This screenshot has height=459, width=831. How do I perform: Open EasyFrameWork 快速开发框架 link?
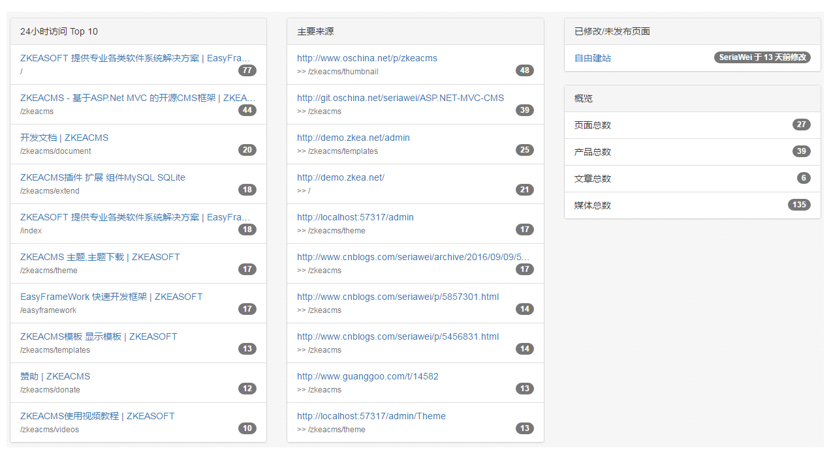[x=112, y=297]
